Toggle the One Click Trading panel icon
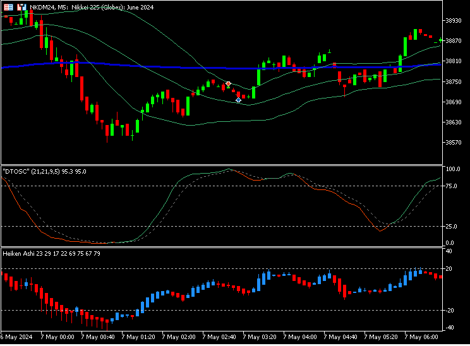Image resolution: width=470 pixels, height=346 pixels. click(x=21, y=7)
